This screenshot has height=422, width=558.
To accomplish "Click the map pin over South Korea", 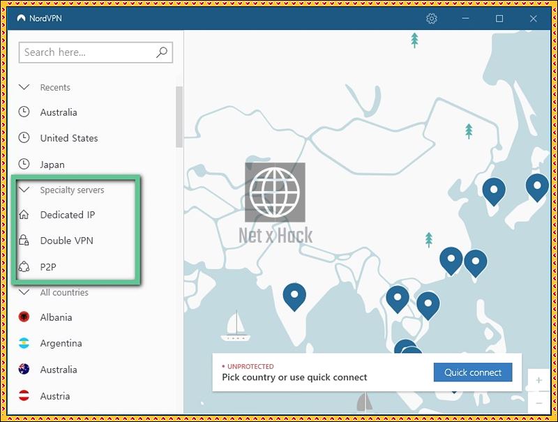I will coord(494,191).
